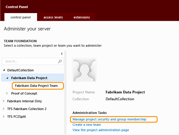The height and width of the screenshot is (135, 179).
Task: Click the Administer your server heading
Action: (x=27, y=29)
